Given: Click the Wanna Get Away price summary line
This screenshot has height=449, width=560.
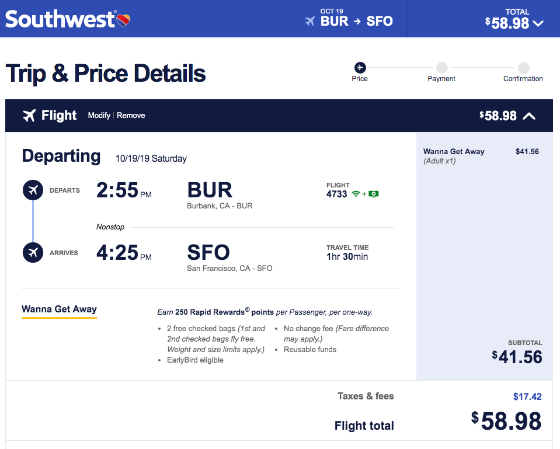Looking at the screenshot, I should coord(454,152).
